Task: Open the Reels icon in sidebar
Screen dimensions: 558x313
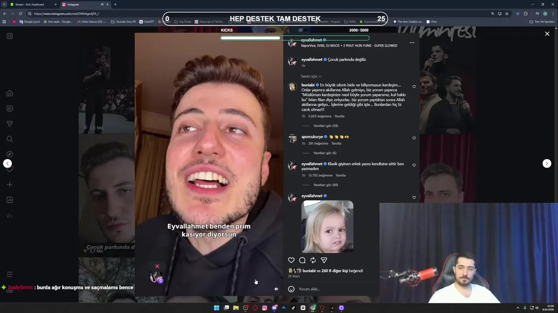Action: tap(10, 109)
